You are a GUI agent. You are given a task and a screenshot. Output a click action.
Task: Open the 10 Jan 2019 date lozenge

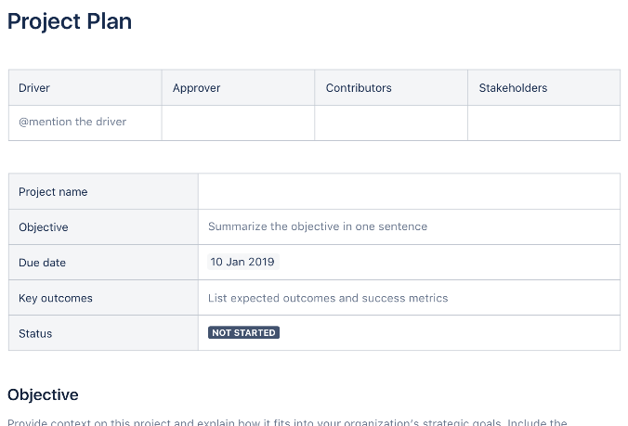[242, 262]
